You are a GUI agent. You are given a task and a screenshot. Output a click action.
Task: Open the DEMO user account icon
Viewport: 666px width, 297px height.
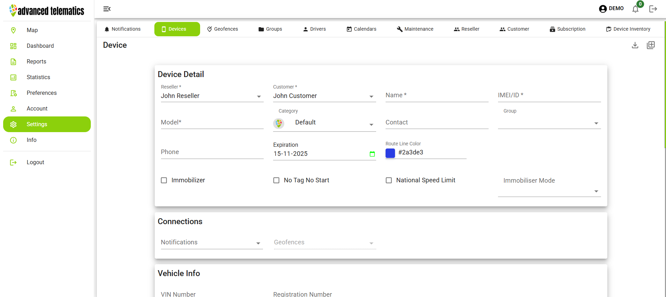click(x=603, y=9)
